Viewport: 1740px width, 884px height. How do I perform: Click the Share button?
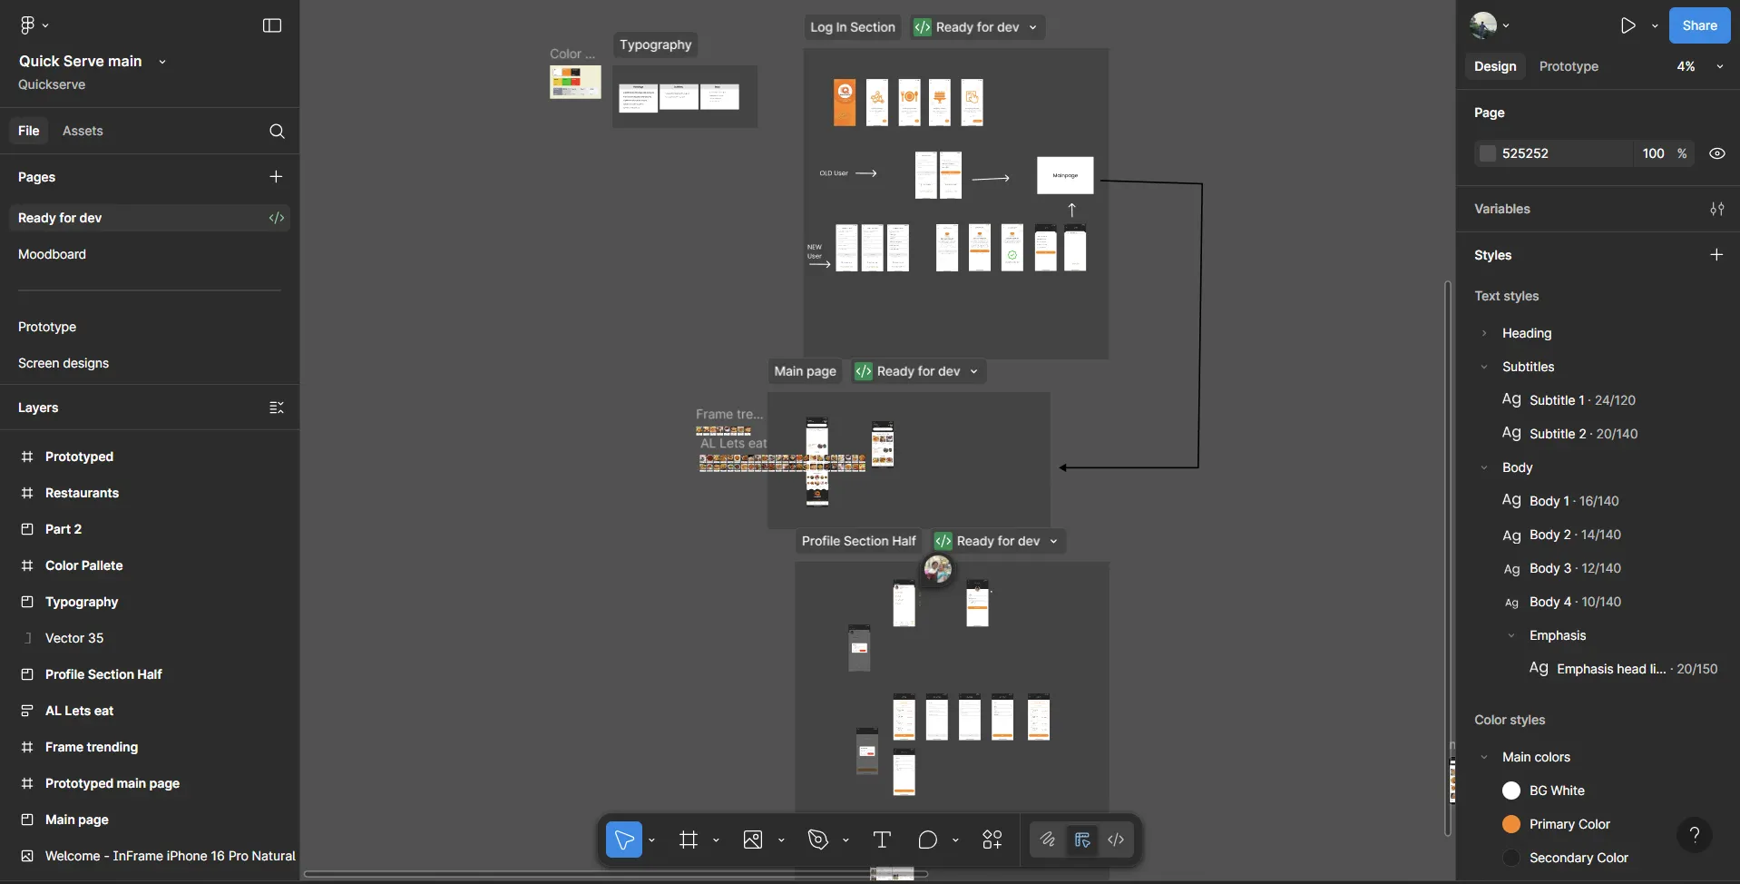tap(1699, 25)
